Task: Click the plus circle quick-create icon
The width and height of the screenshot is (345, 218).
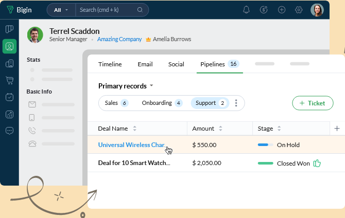Action: tap(281, 10)
